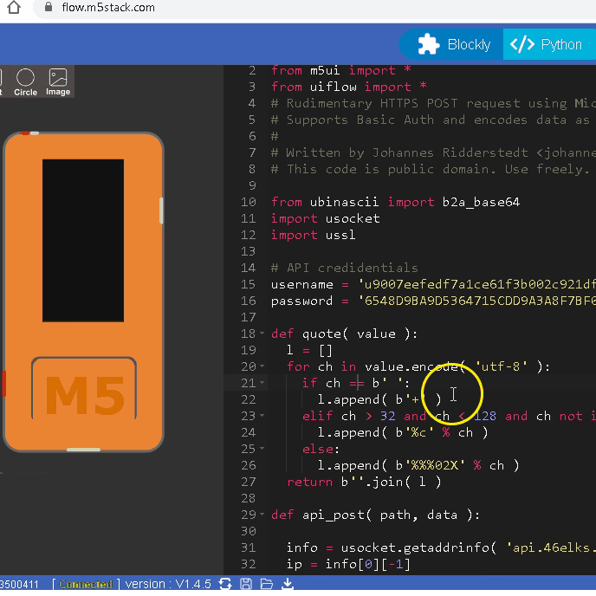
Task: Click the version V1.4.5 label
Action: coord(168,584)
